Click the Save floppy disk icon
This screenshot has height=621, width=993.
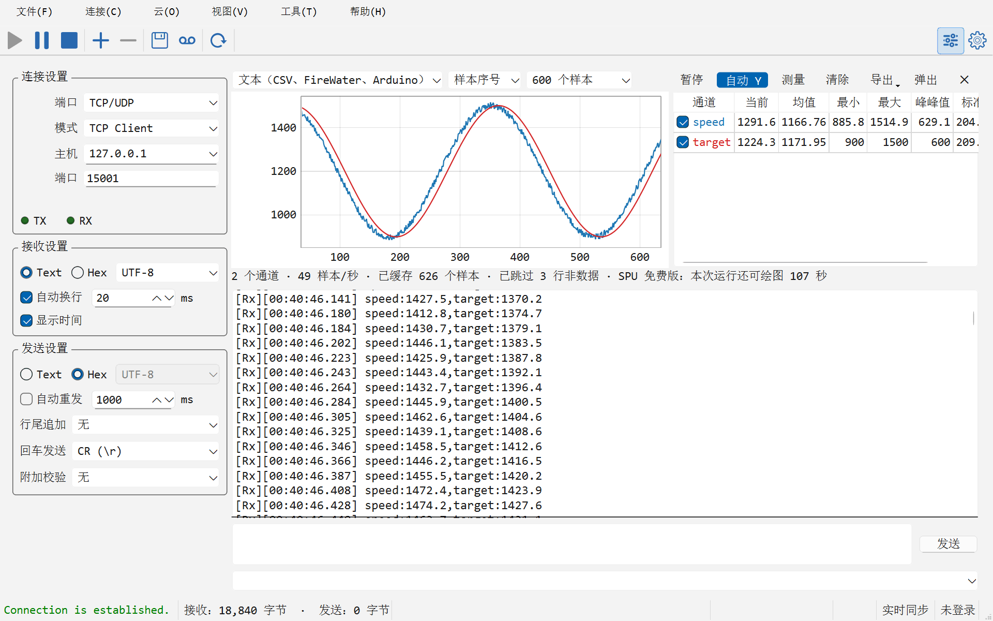tap(160, 40)
